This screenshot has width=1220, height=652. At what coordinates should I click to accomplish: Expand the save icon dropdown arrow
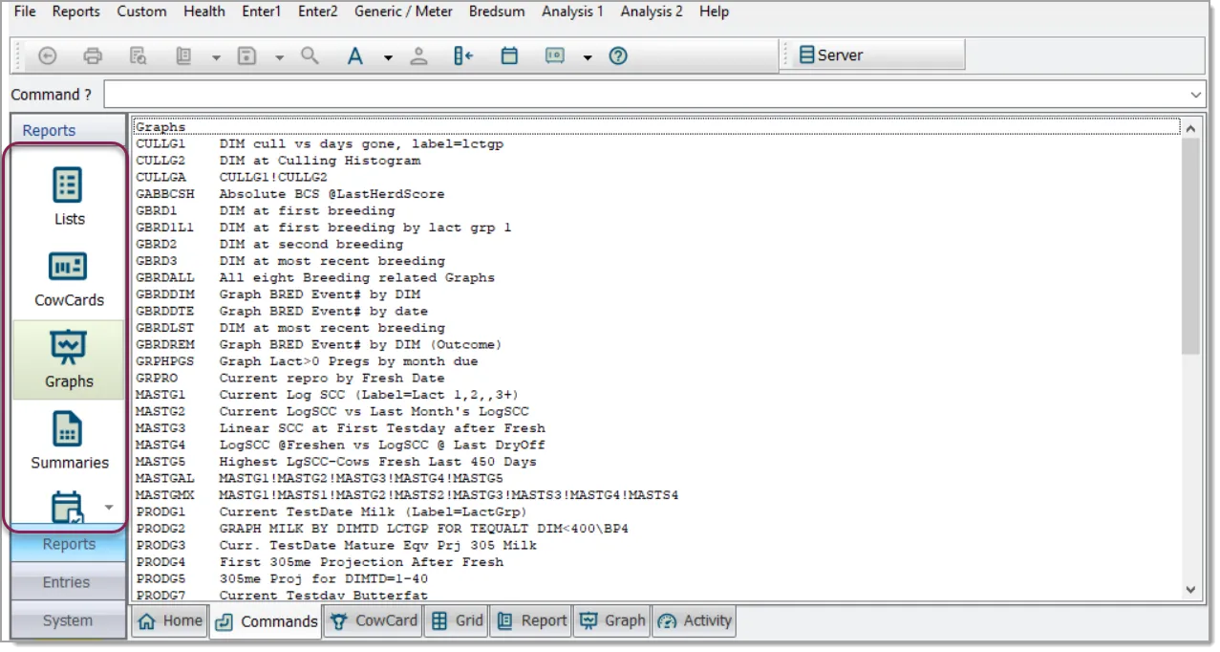point(279,57)
